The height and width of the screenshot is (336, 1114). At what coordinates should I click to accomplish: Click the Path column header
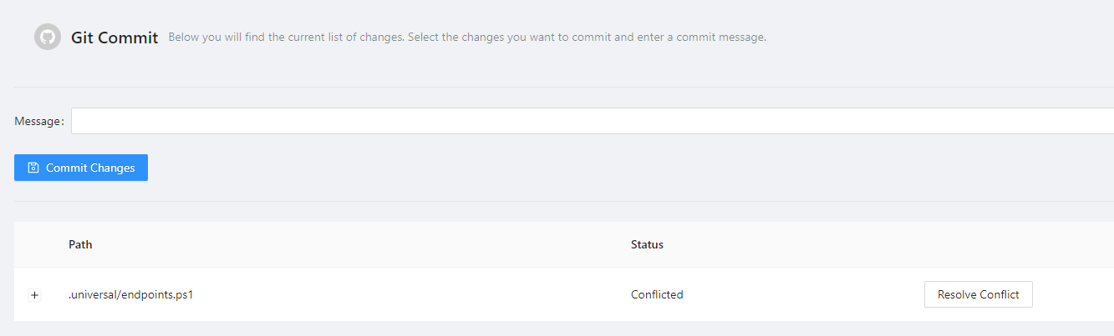(80, 244)
